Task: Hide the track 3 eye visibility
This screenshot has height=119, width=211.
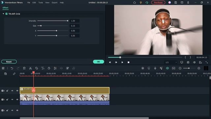Action: 17,91
